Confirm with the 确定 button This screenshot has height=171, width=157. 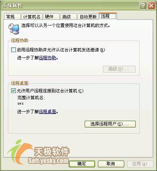(82, 164)
